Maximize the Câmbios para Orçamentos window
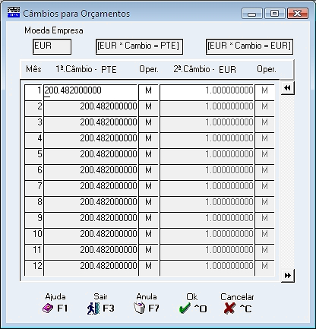The image size is (316, 329). pos(275,13)
